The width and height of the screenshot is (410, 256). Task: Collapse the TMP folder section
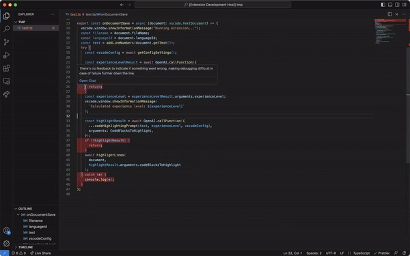point(36,22)
